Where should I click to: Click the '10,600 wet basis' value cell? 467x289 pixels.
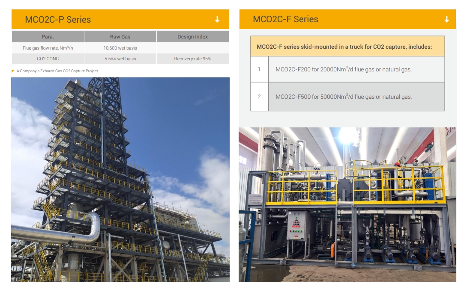[120, 48]
